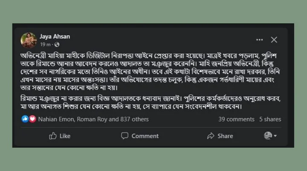The image size is (307, 171).
Task: Open Roman Roy's name in reactions
Action: [x=92, y=119]
